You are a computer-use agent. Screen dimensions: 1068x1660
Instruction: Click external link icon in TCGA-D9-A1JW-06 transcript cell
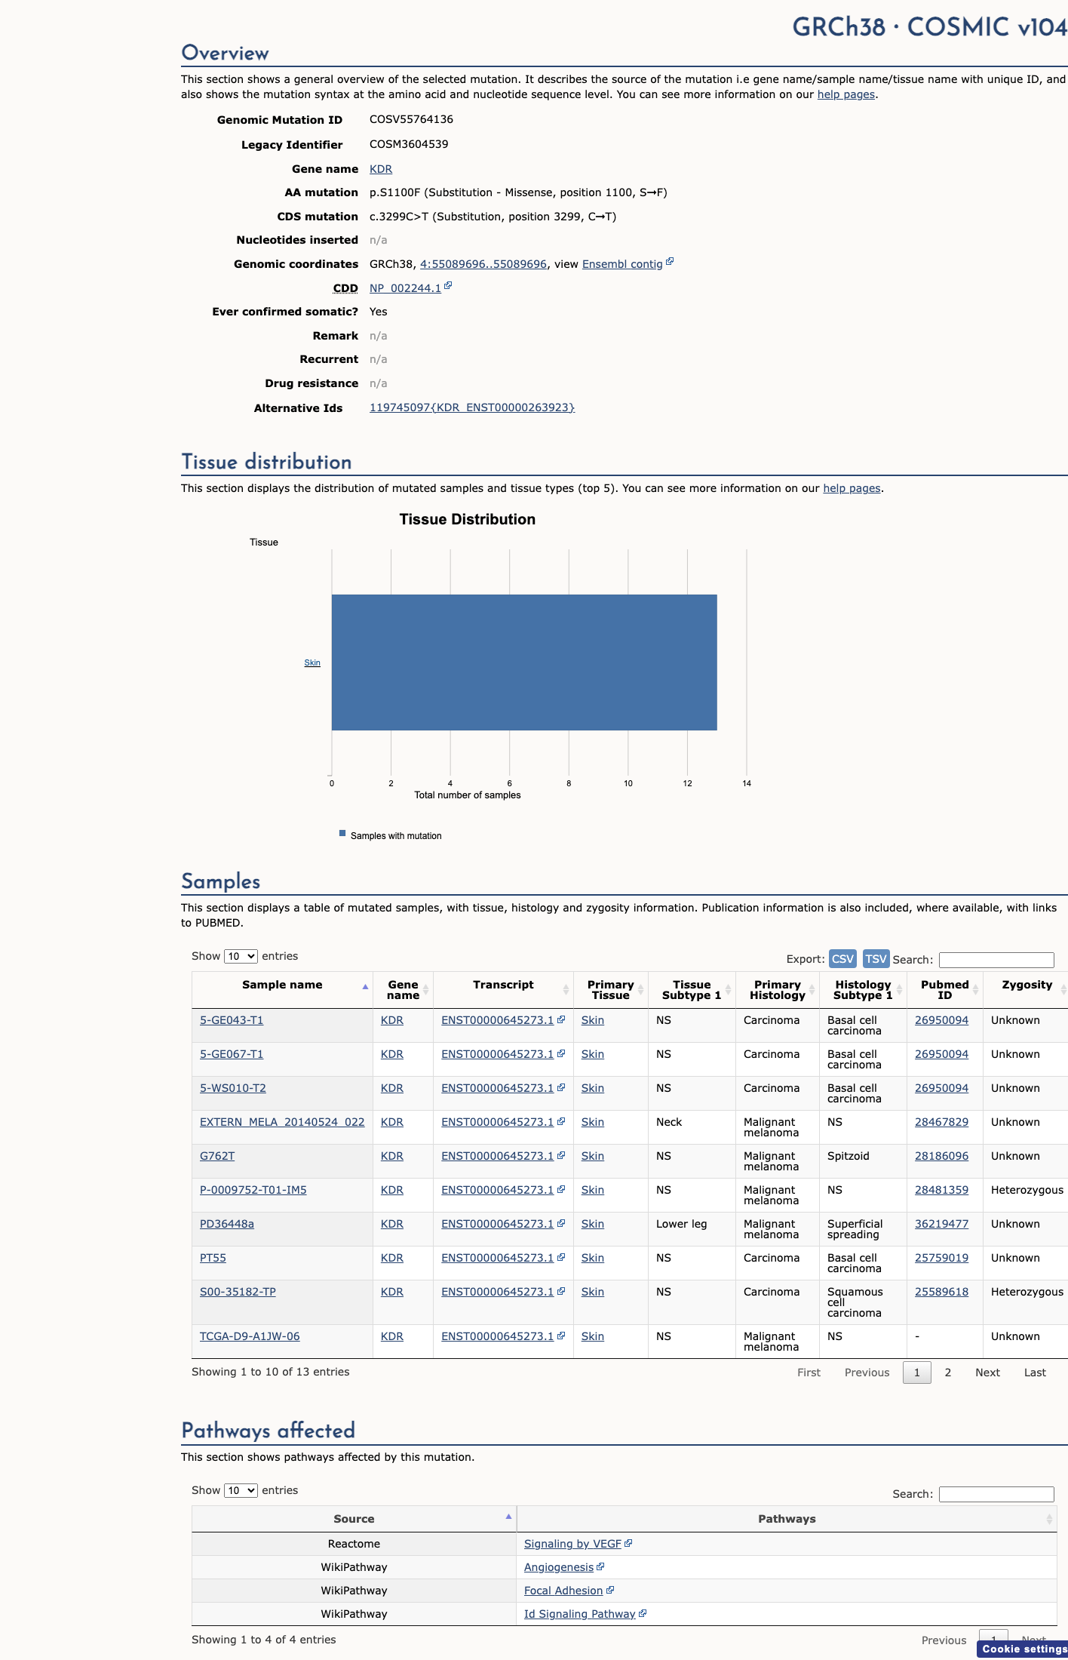(x=561, y=1336)
